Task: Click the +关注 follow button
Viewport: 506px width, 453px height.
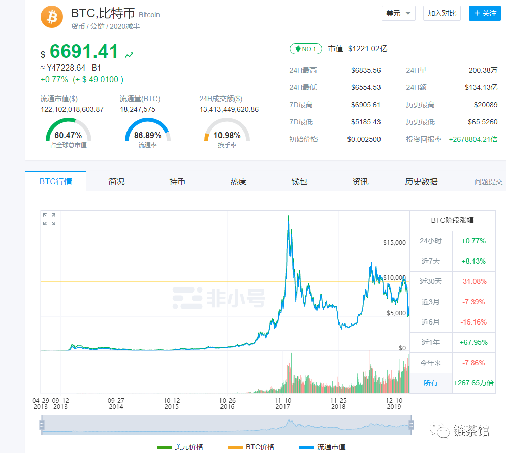Action: click(485, 13)
